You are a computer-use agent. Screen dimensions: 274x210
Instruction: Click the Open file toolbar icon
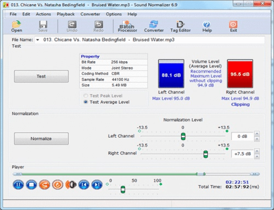tap(16, 26)
